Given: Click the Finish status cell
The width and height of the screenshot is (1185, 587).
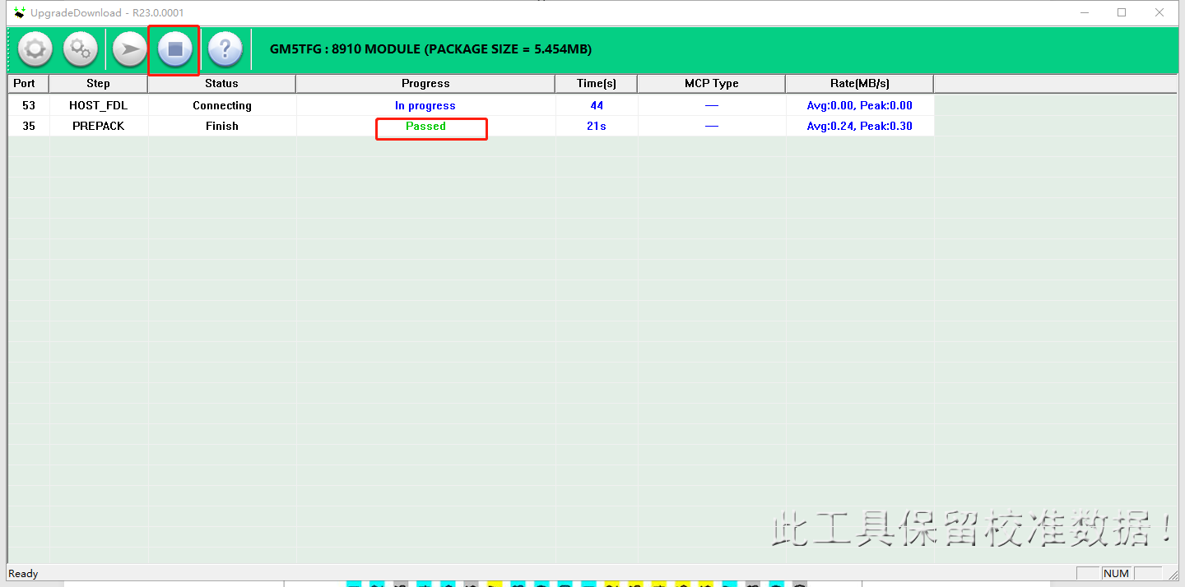Looking at the screenshot, I should (x=222, y=126).
